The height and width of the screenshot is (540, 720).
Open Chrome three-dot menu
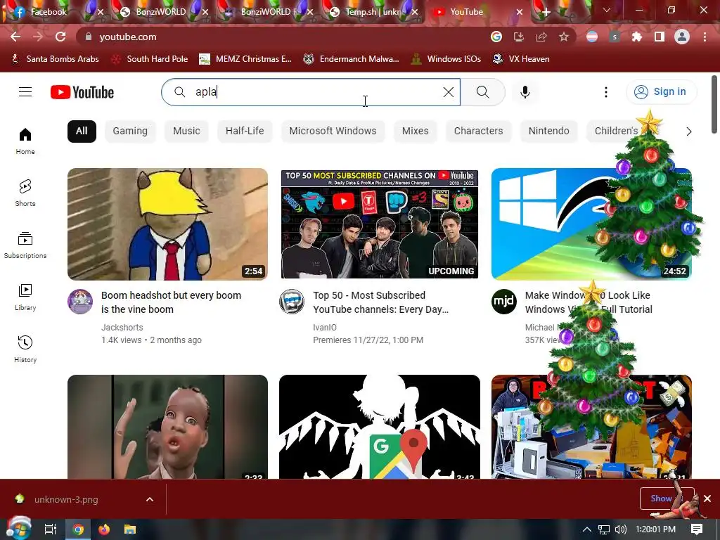pyautogui.click(x=705, y=37)
